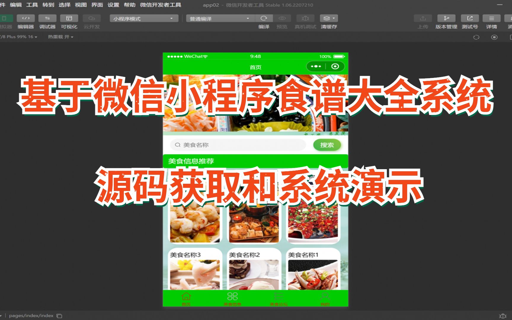Click the bug icon in status bar
The image size is (512, 320).
click(x=503, y=316)
